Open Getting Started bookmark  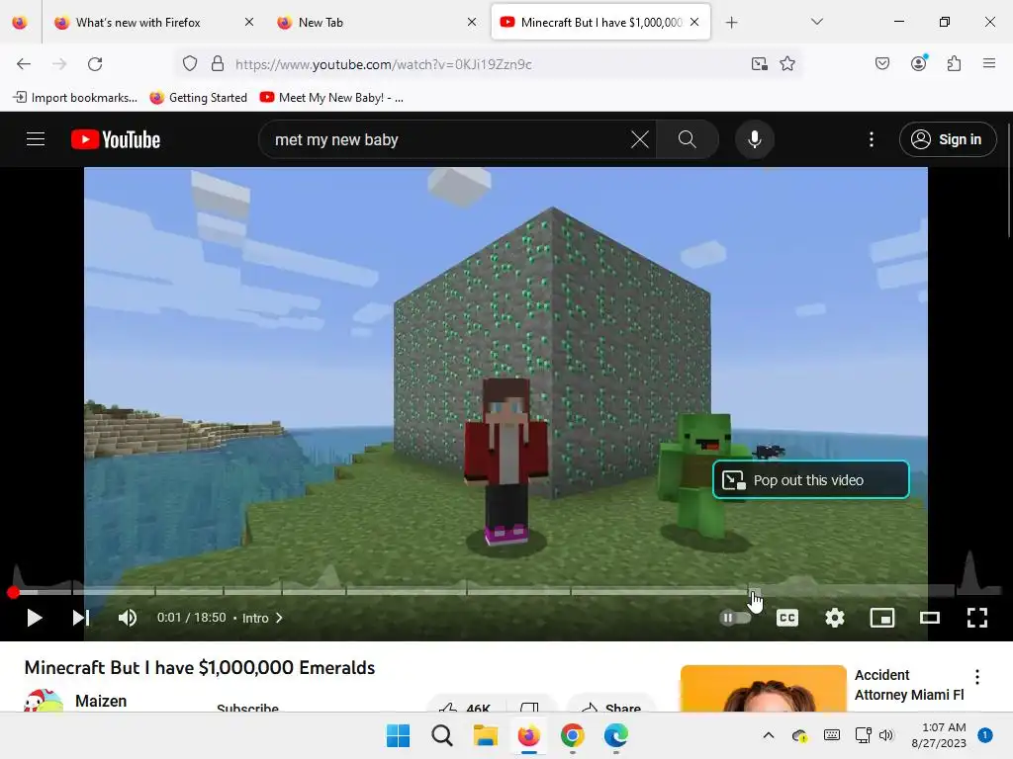click(198, 98)
